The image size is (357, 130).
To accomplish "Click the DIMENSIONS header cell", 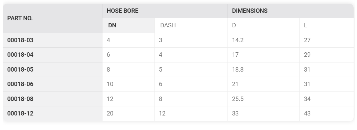I will pos(290,11).
